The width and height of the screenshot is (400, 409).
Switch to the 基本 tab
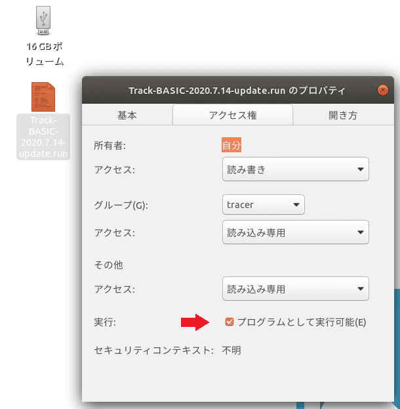point(127,115)
